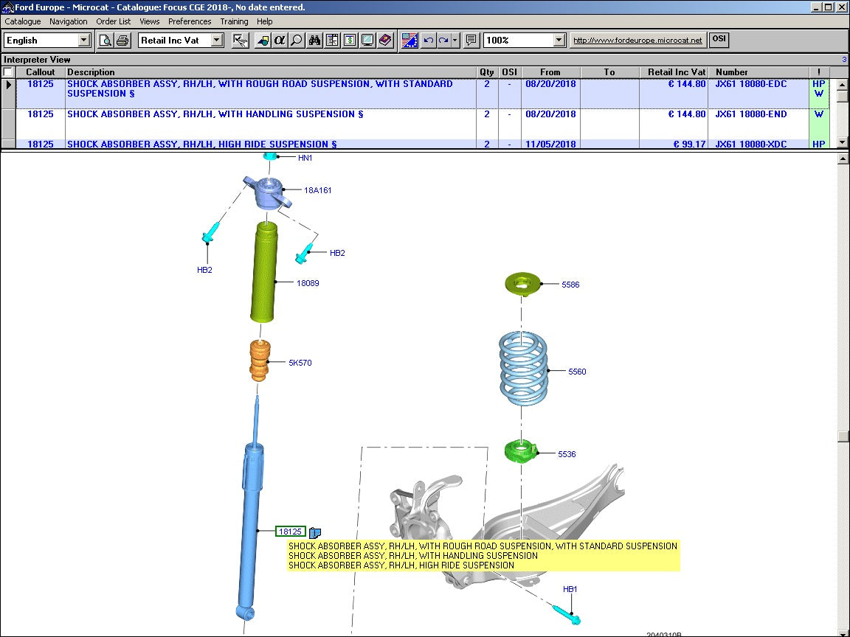The width and height of the screenshot is (850, 637).
Task: Expand the Retail Inc Vat price dropdown
Action: pos(217,40)
